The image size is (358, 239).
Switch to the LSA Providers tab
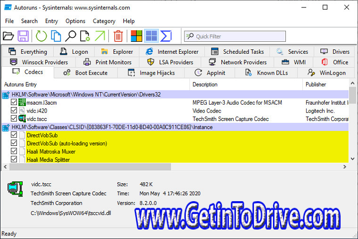170,62
